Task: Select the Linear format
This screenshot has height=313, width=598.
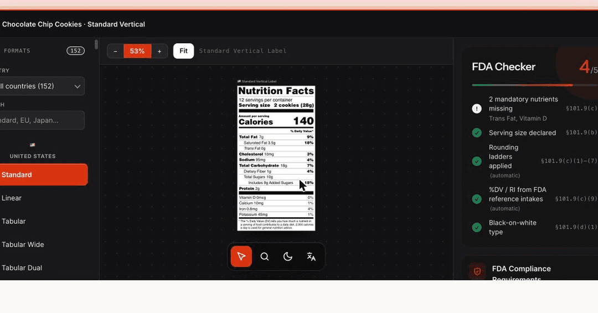Action: 43,198
